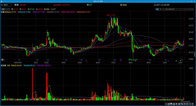Click the cyan triangle marker before 11/01
Viewport: 196px width, 106px height.
pos(176,61)
